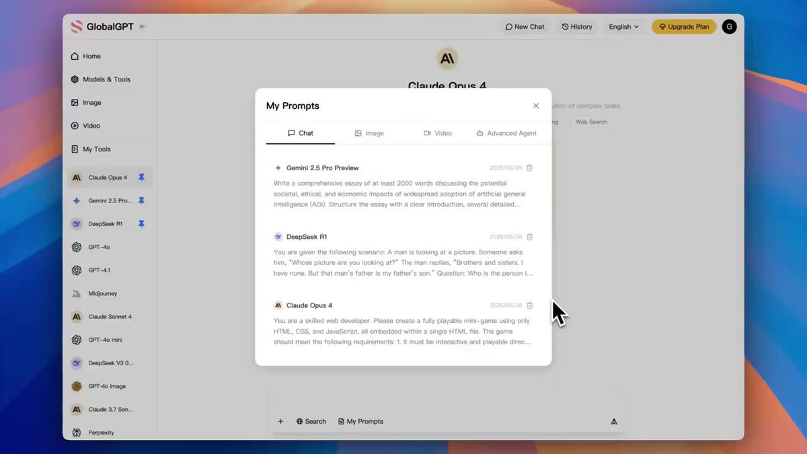Screen dimensions: 807x454
Task: Switch to the Chat prompts tab
Action: [x=301, y=133]
